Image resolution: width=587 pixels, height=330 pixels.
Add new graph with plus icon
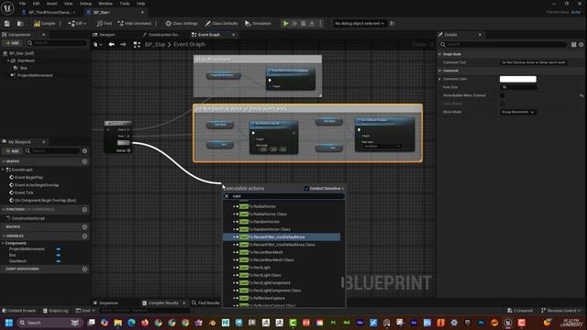(x=84, y=161)
